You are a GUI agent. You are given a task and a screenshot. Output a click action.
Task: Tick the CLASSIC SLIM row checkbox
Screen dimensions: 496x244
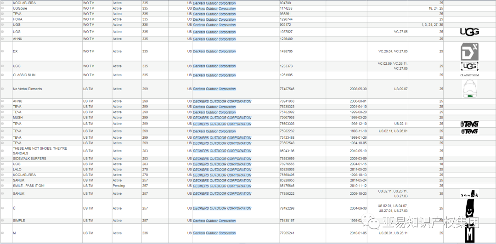pyautogui.click(x=2, y=75)
